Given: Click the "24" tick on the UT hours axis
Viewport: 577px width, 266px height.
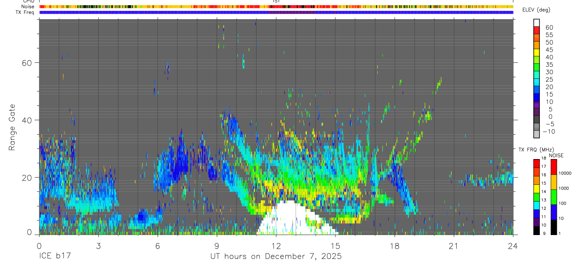Looking at the screenshot, I should coord(513,246).
